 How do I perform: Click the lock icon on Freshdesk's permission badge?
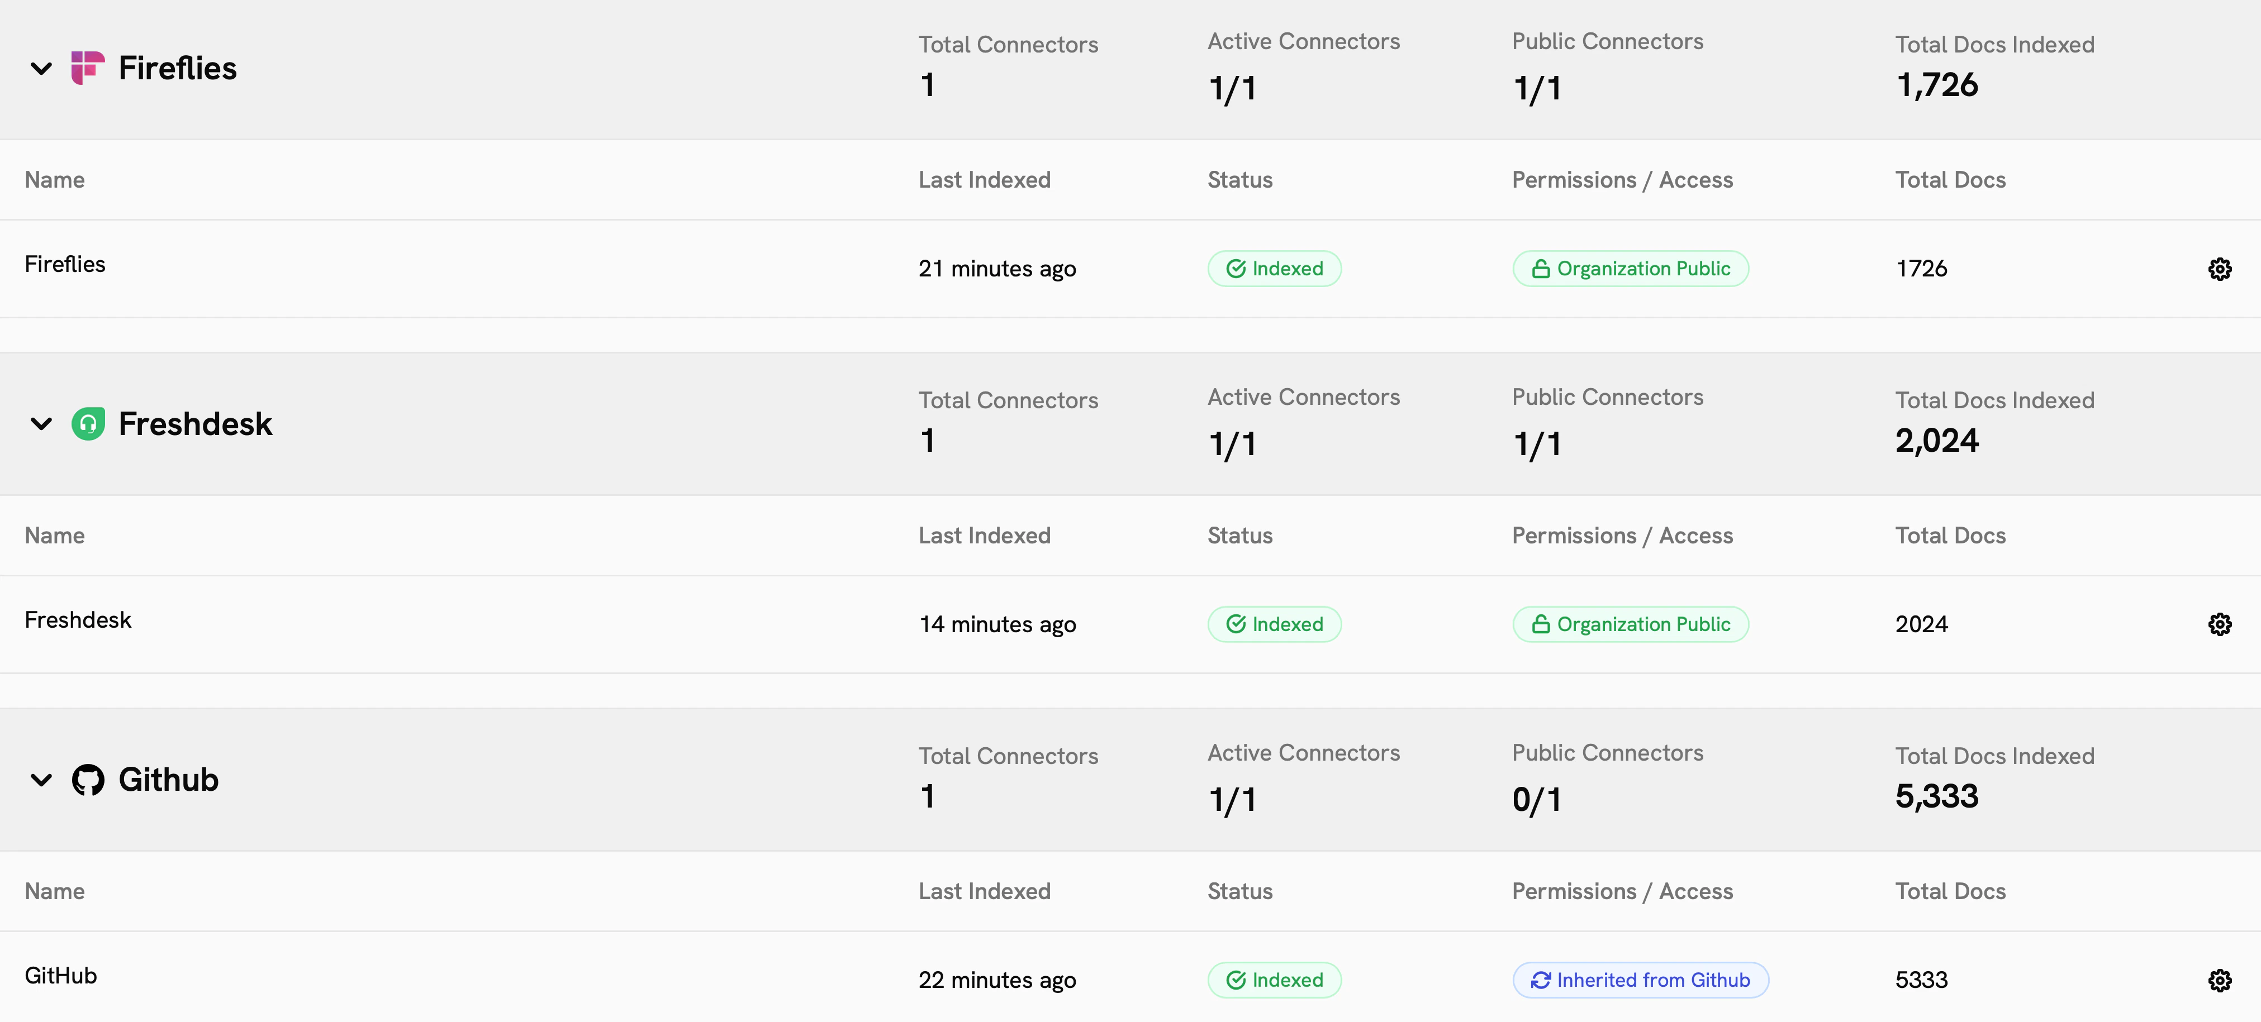tap(1541, 624)
